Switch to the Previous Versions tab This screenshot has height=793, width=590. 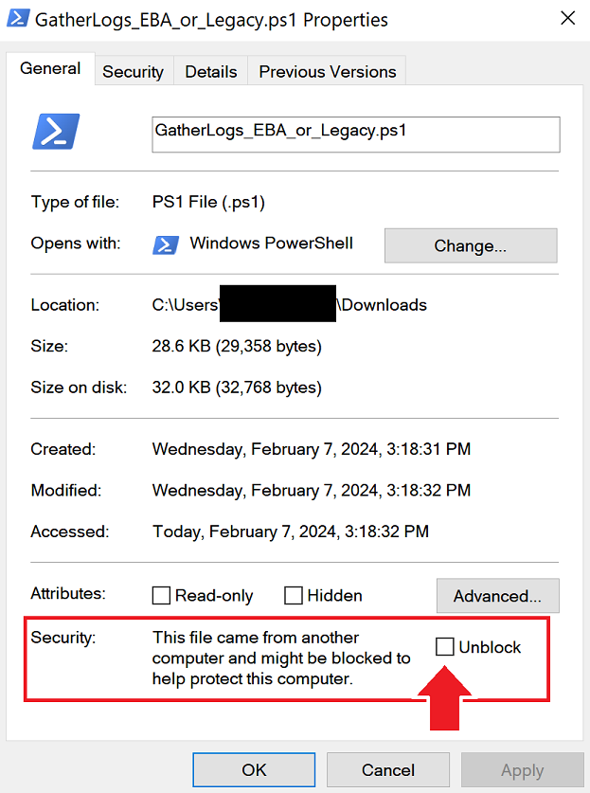(x=327, y=71)
